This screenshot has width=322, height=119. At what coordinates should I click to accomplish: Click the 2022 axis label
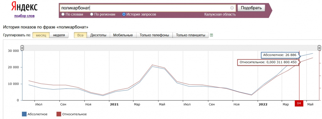263,105
